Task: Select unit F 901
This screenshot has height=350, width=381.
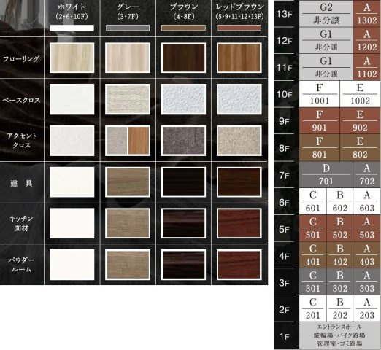Action: [x=319, y=121]
